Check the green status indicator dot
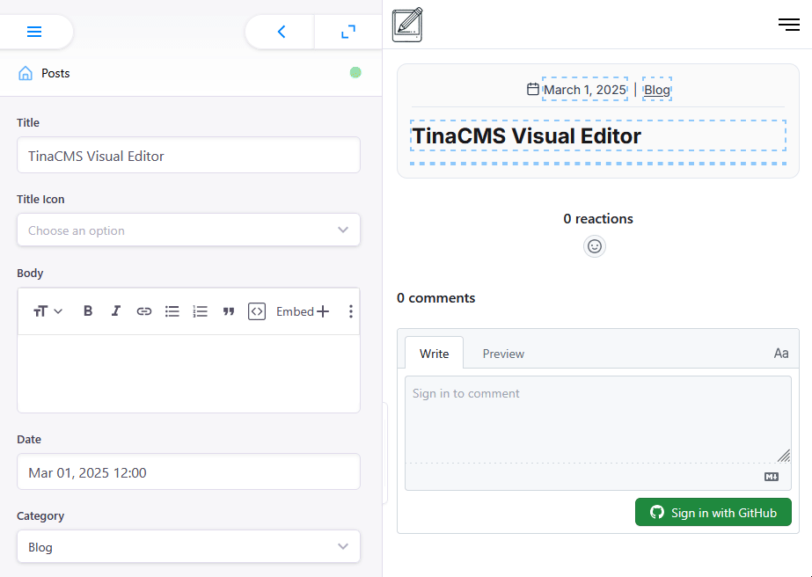 pos(355,72)
